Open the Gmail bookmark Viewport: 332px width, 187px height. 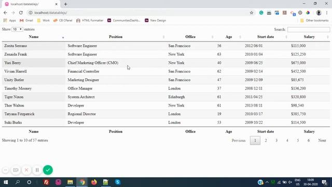(x=26, y=20)
